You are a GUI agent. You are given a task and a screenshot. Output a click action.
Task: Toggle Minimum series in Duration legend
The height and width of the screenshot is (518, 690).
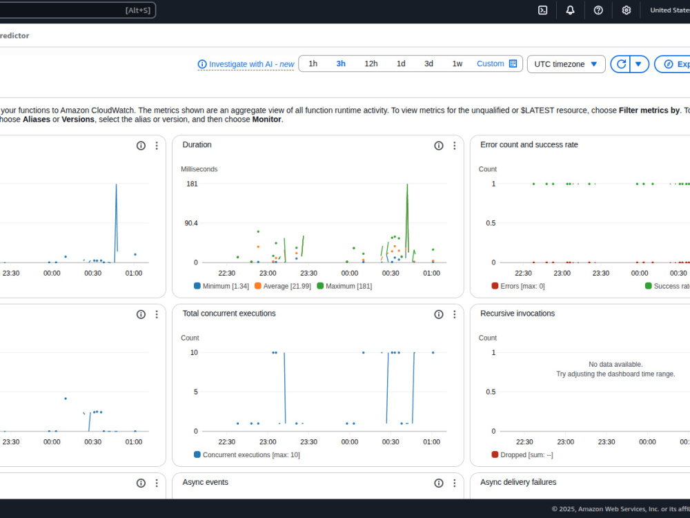(197, 286)
